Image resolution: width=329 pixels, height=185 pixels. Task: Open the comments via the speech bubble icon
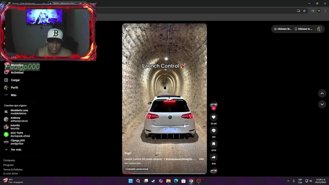[214, 131]
